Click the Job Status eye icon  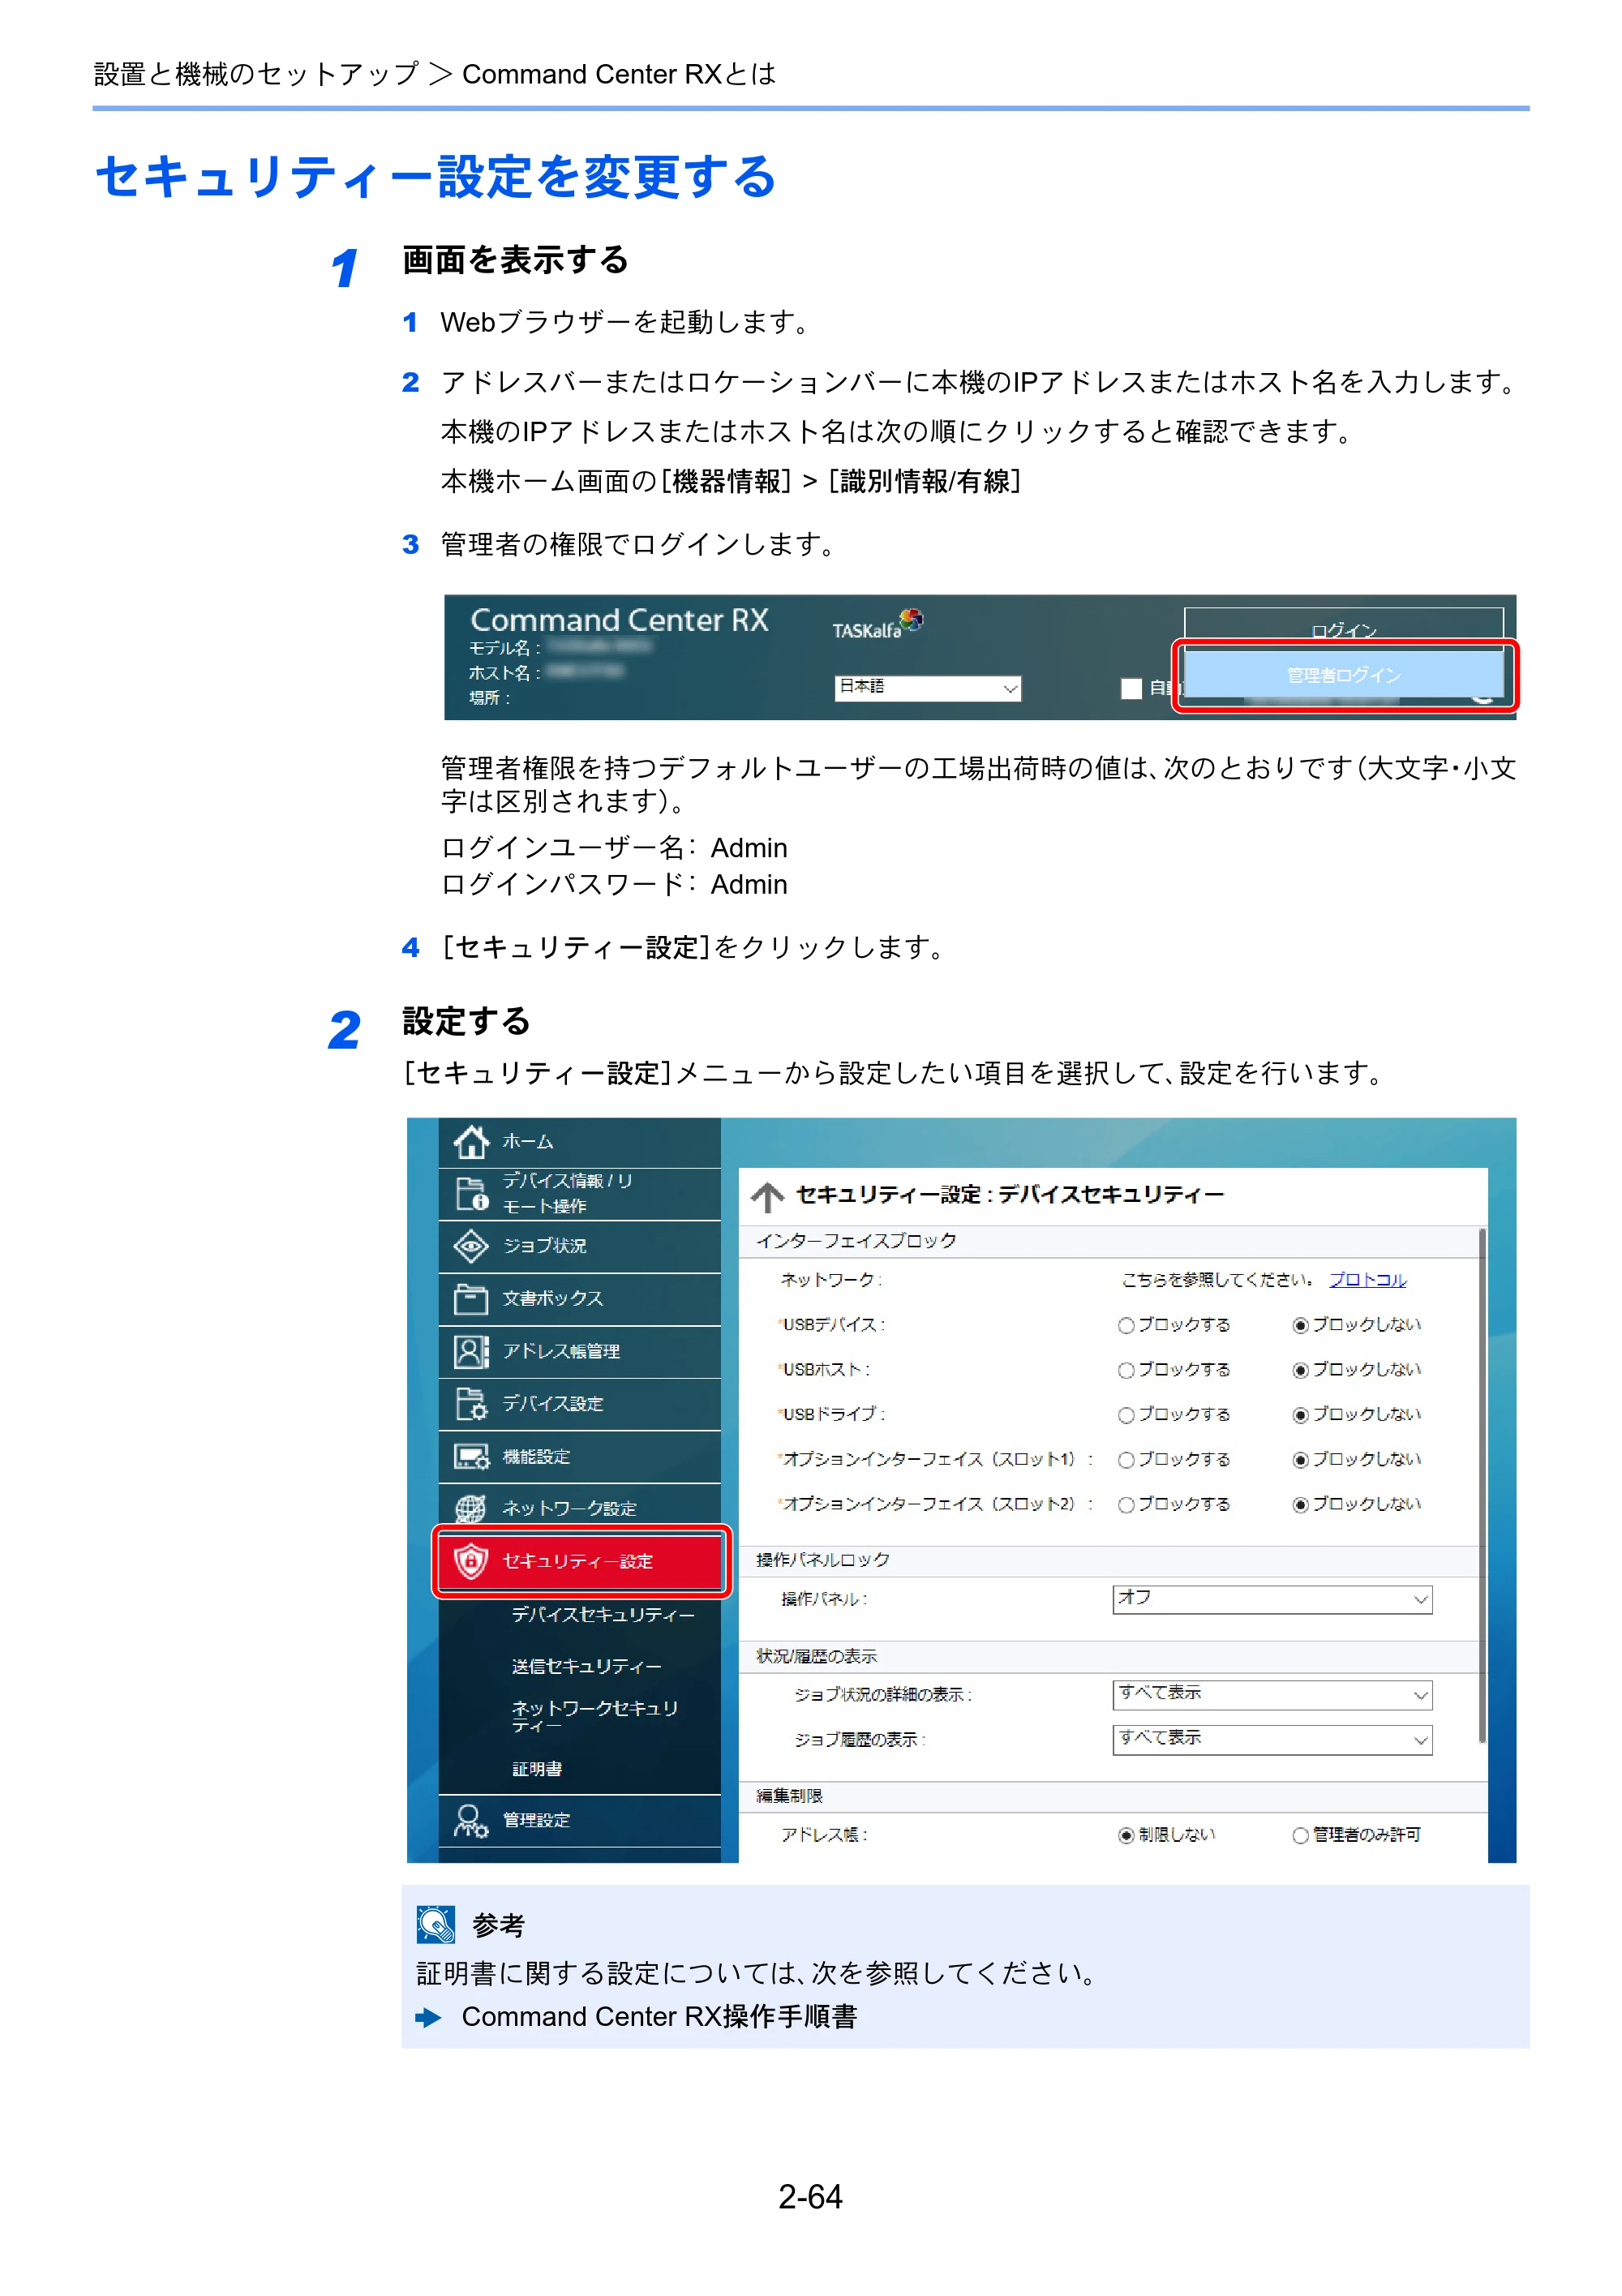pos(471,1245)
